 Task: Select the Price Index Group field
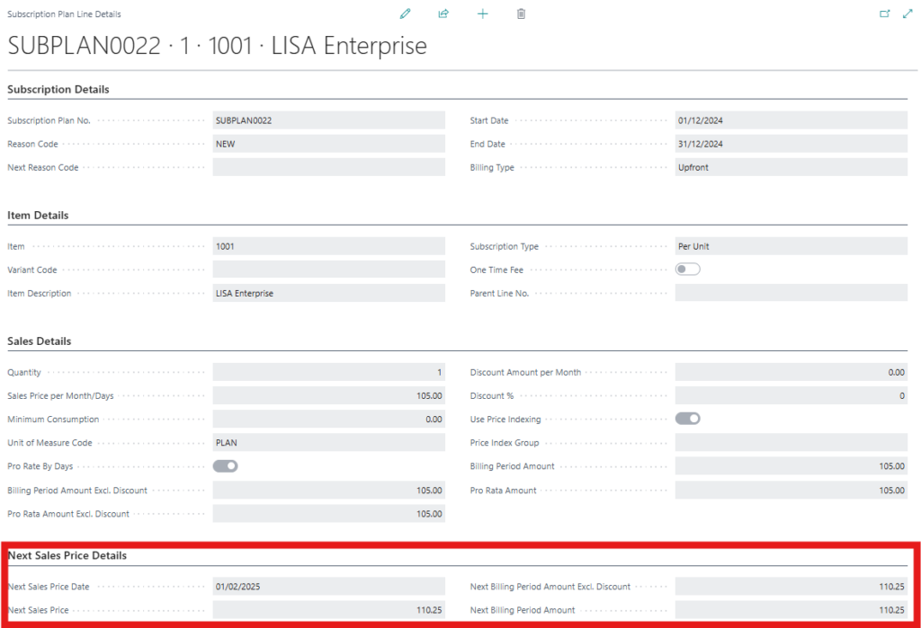(x=791, y=443)
